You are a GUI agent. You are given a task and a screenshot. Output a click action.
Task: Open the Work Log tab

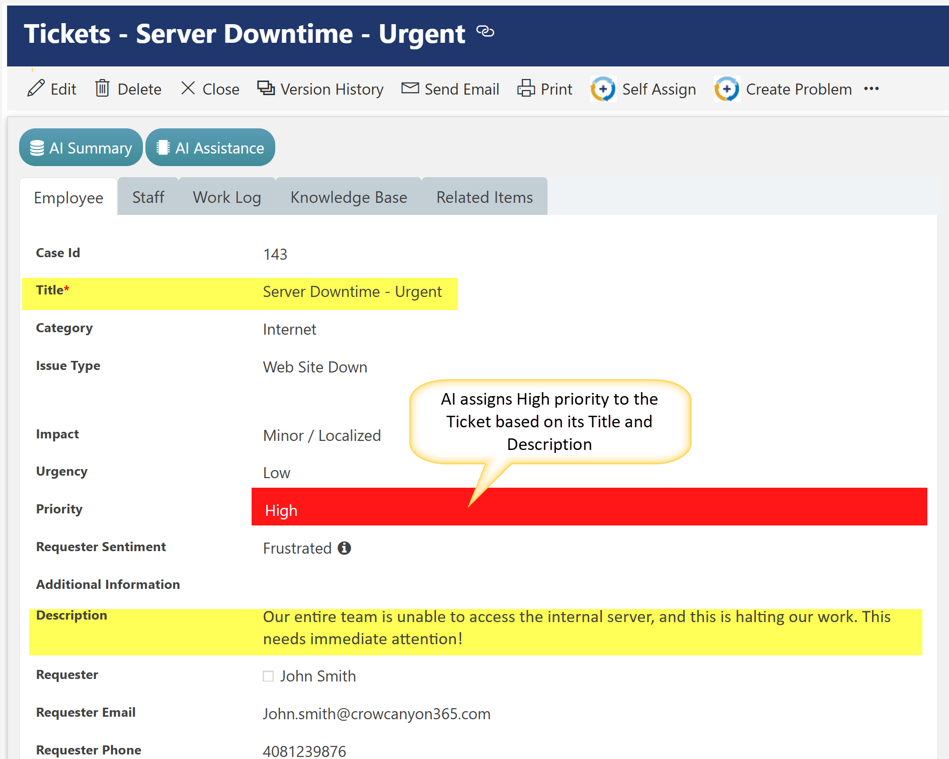coord(227,197)
